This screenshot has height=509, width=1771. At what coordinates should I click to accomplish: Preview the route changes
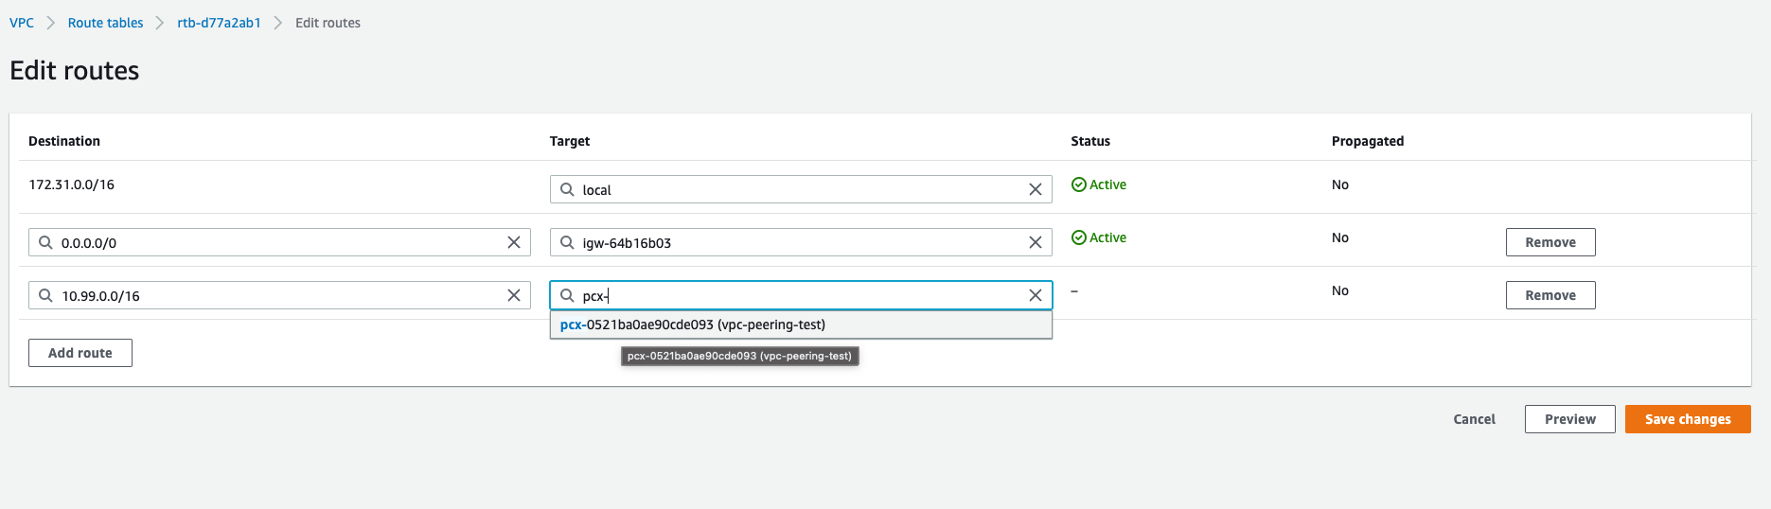pos(1569,419)
